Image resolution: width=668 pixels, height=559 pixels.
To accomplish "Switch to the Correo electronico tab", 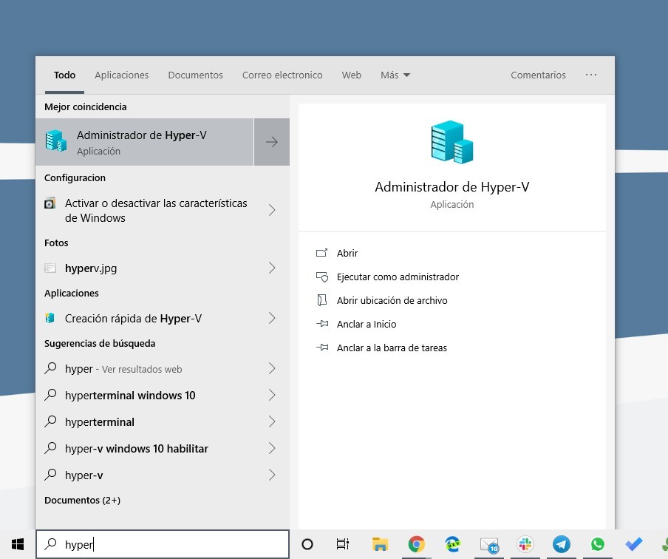I will (x=282, y=75).
